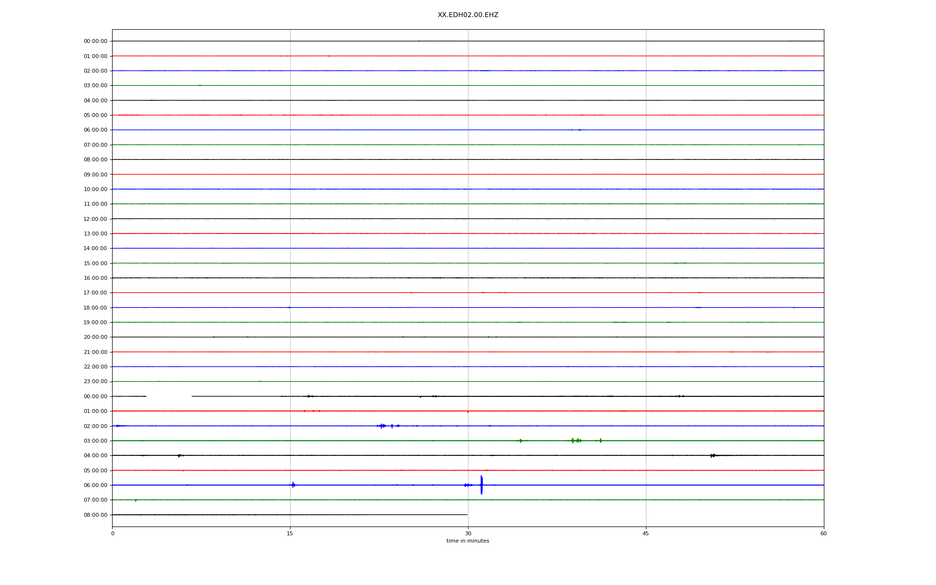Click the largest blue spike near 30 minutes
The width and height of the screenshot is (936, 585).
481,485
